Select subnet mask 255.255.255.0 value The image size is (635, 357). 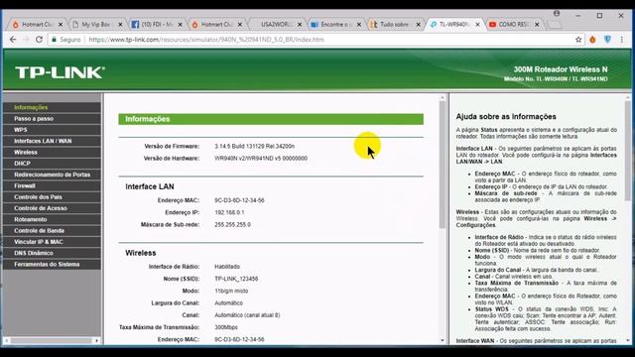click(232, 225)
